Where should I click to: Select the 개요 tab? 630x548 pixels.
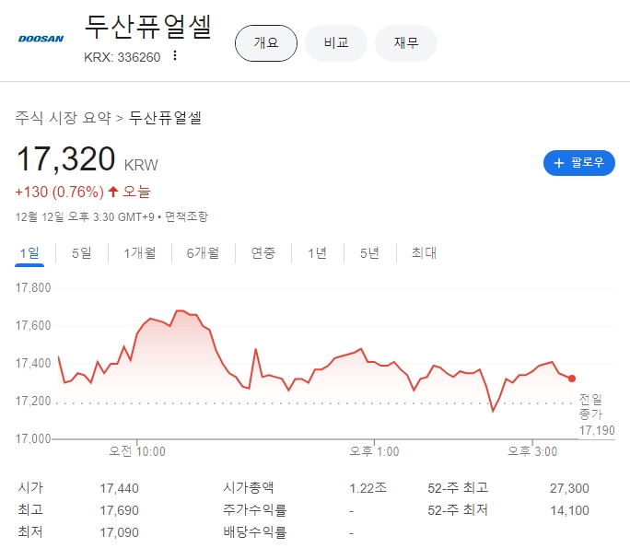[x=266, y=43]
